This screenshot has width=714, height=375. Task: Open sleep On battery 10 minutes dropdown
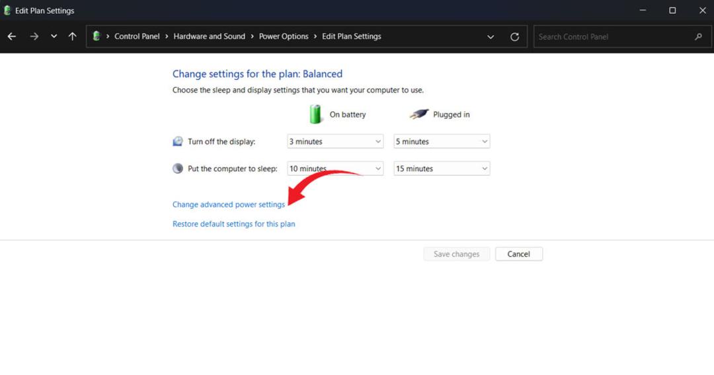(x=335, y=168)
